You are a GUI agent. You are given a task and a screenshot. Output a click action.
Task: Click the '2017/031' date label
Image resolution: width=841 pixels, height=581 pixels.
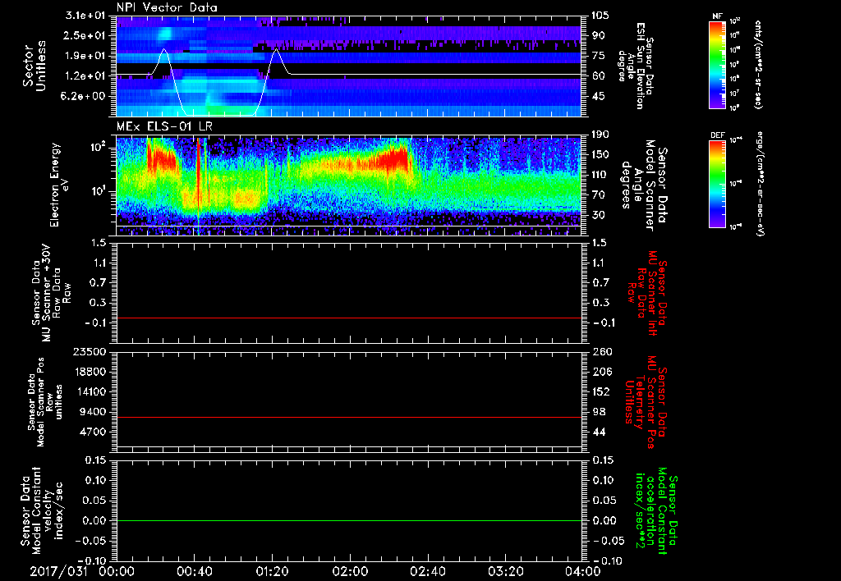coord(58,571)
